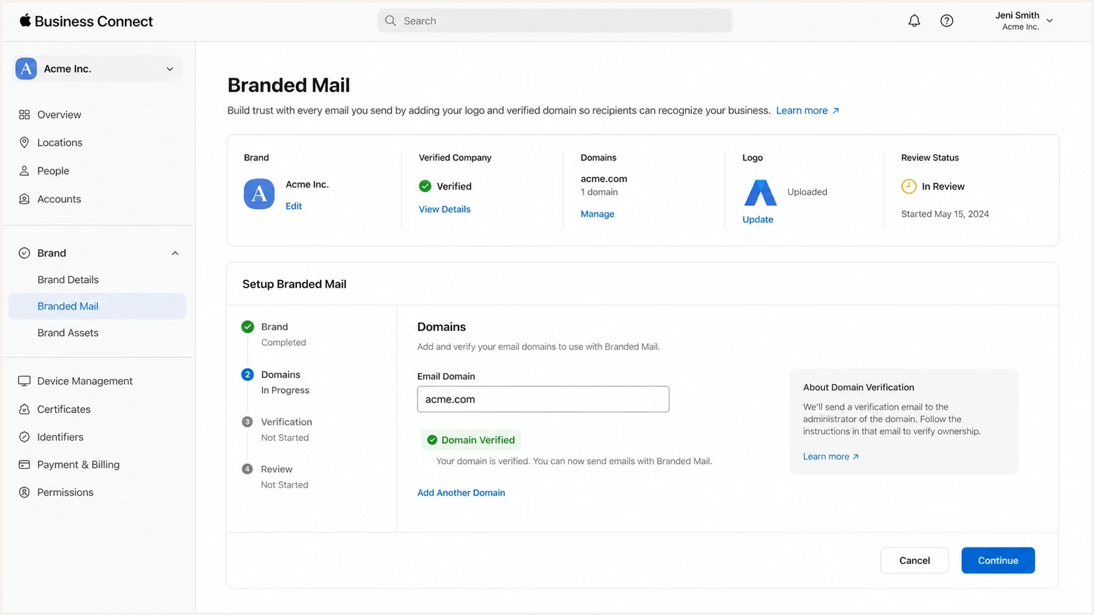Click the In Review clock icon
Image resolution: width=1094 pixels, height=615 pixels.
coord(909,186)
